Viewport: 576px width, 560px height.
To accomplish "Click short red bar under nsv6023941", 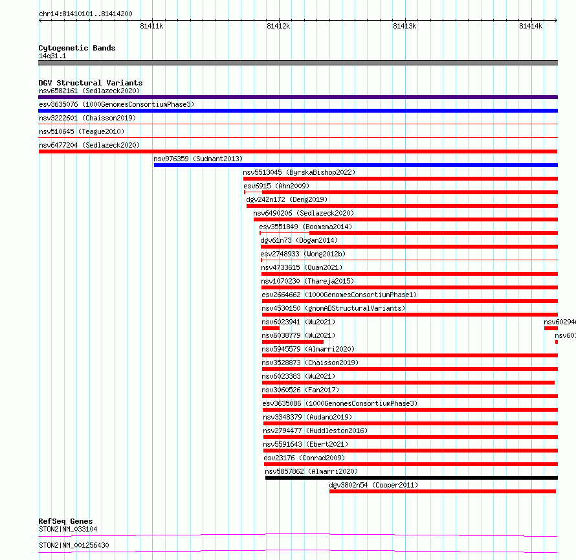I will (x=271, y=328).
